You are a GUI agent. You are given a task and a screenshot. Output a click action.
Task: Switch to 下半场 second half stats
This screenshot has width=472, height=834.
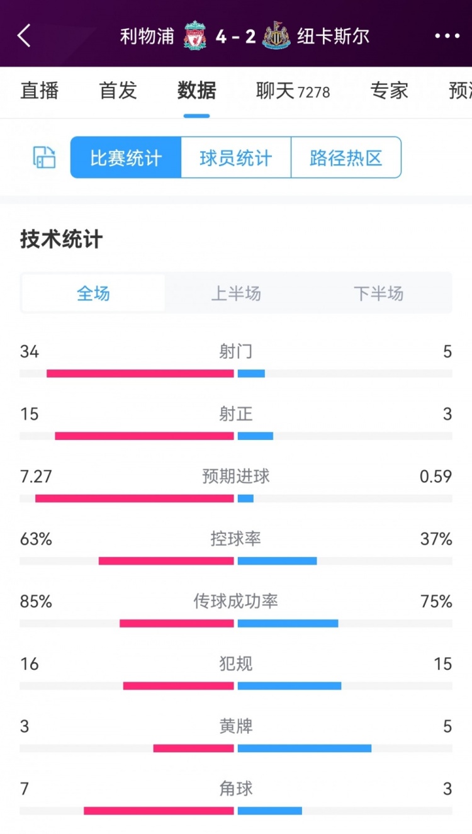coord(378,293)
